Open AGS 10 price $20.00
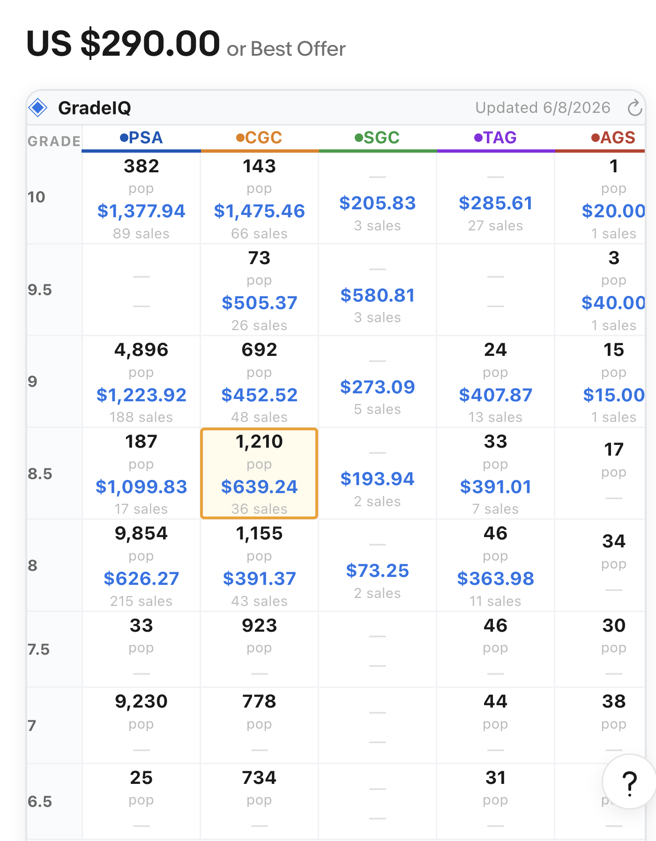 (x=613, y=211)
